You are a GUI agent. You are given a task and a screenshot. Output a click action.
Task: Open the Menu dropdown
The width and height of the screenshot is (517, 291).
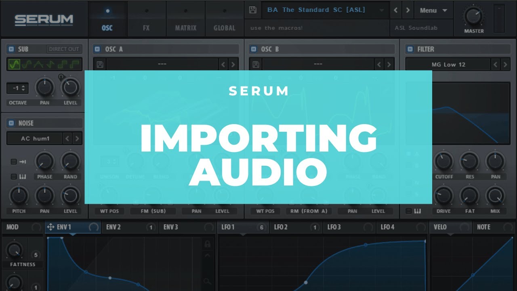coord(433,10)
